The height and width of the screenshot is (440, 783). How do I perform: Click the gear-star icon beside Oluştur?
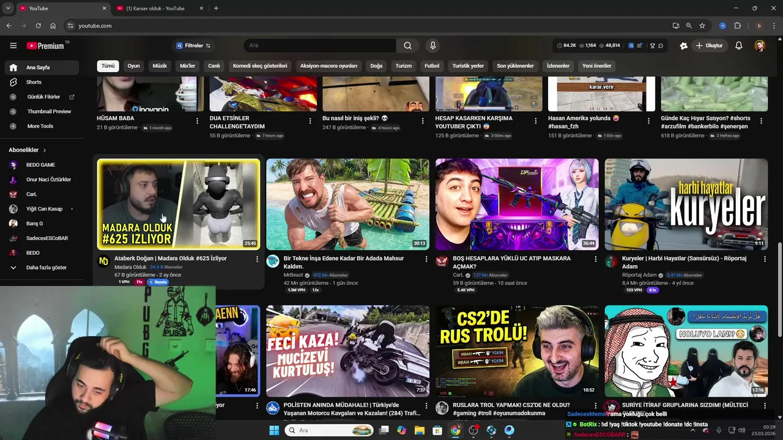pyautogui.click(x=683, y=46)
